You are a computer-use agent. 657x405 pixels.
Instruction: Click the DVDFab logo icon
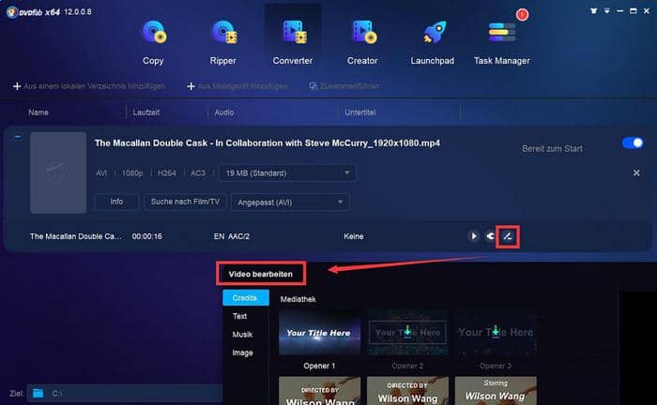coord(11,12)
